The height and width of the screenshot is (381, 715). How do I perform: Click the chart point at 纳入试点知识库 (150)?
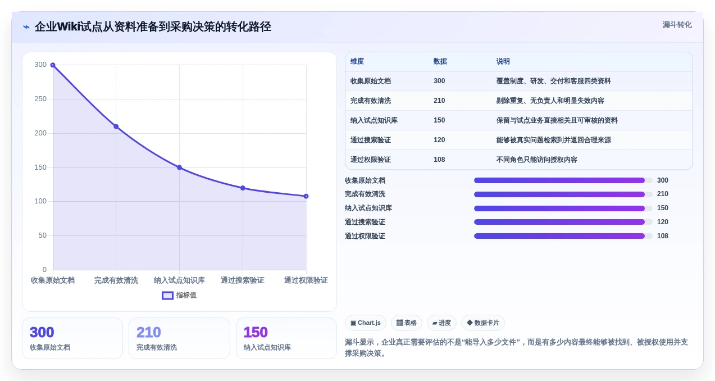coord(179,167)
